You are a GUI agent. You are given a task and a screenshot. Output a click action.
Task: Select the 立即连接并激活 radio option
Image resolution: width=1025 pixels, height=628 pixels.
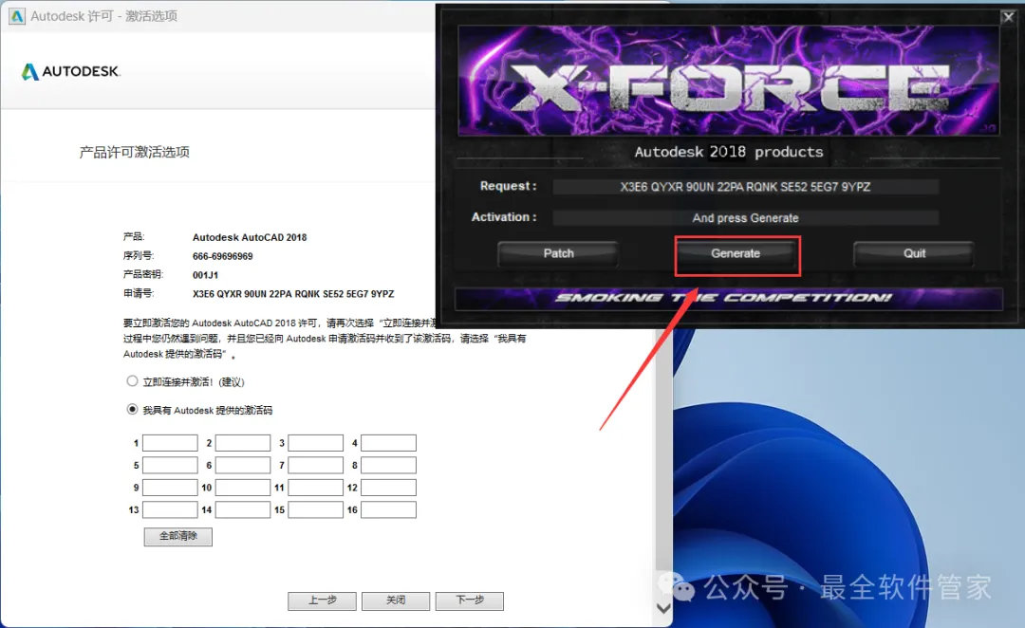click(x=132, y=381)
